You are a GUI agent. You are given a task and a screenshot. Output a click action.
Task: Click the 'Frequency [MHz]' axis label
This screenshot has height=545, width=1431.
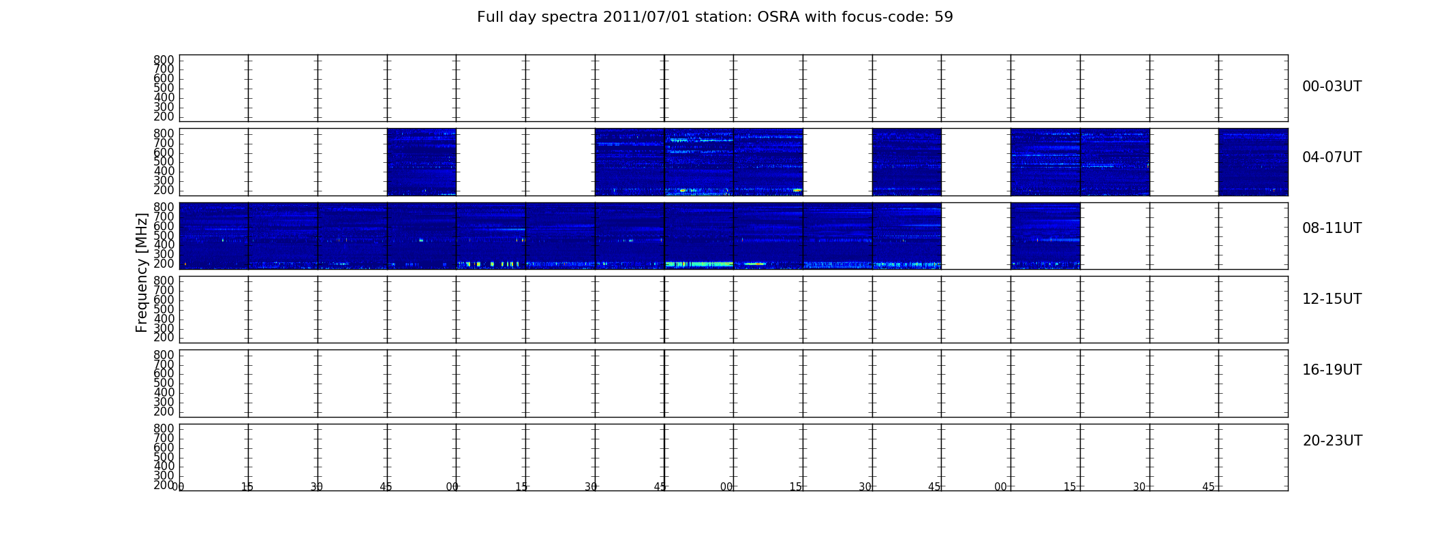click(x=142, y=272)
